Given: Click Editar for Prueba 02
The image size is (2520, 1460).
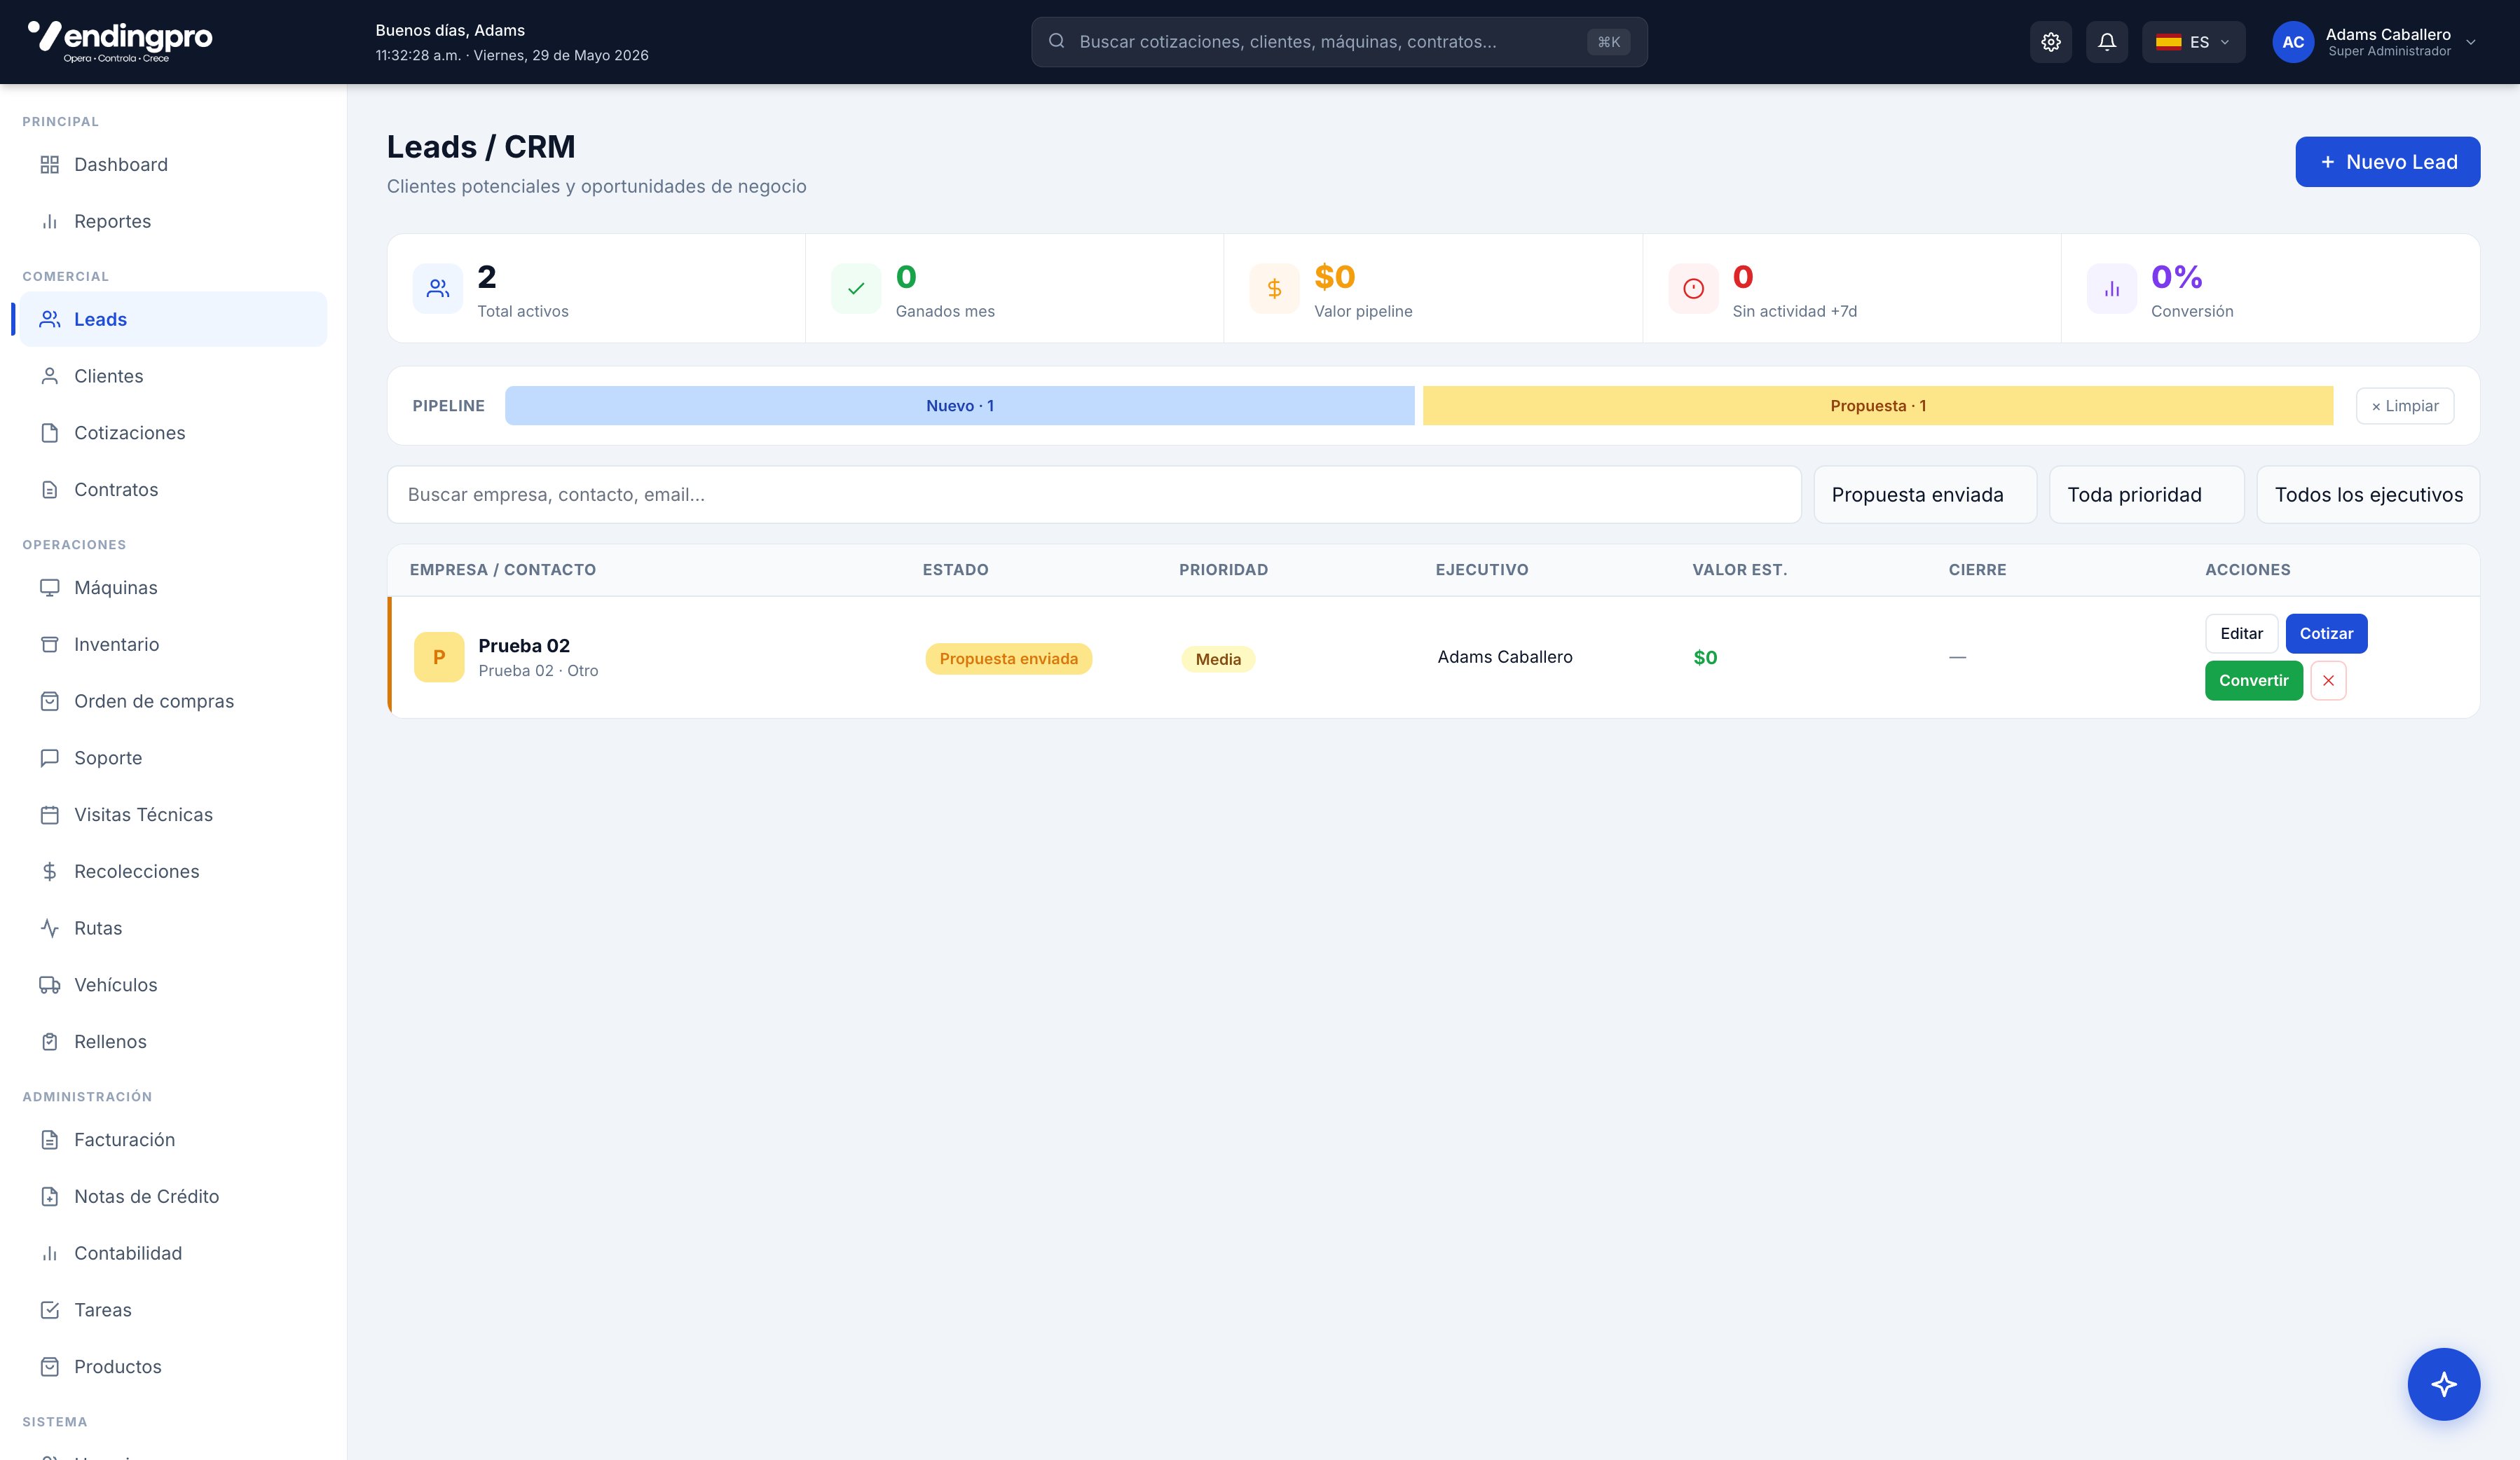Looking at the screenshot, I should point(2241,634).
